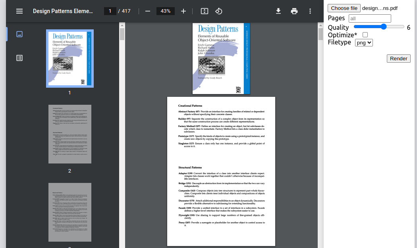Open page 2 via its thumbnail
This screenshot has width=417, height=248.
click(69, 134)
